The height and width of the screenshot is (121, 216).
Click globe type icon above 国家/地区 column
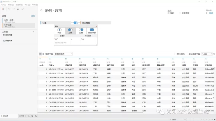(158, 59)
